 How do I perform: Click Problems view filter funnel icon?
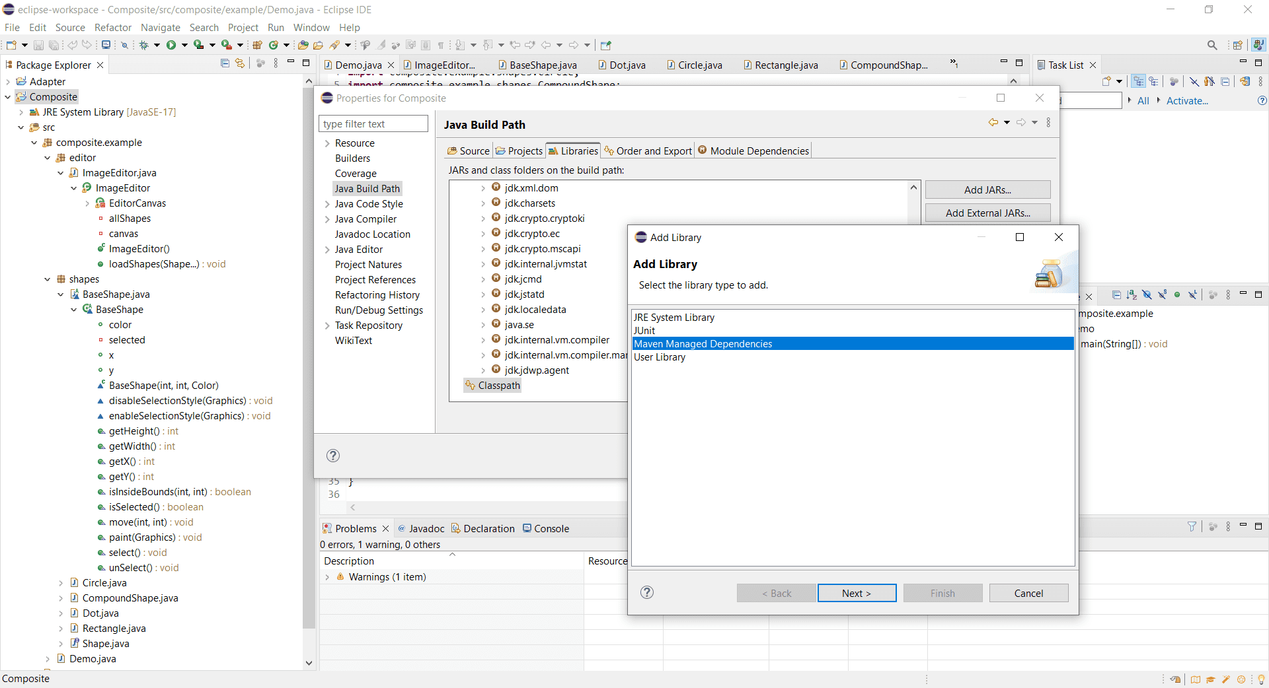1192,527
